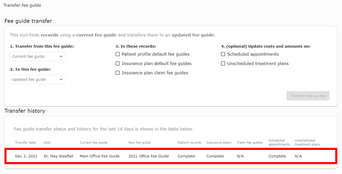Click the 2021 Office Fee Guide cell
This screenshot has height=174, width=342.
(148, 156)
